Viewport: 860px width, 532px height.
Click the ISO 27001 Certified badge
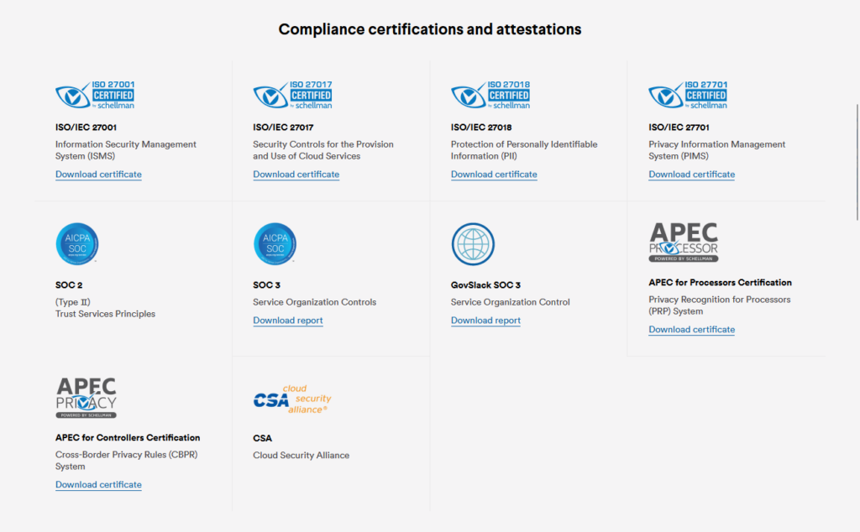pos(95,95)
